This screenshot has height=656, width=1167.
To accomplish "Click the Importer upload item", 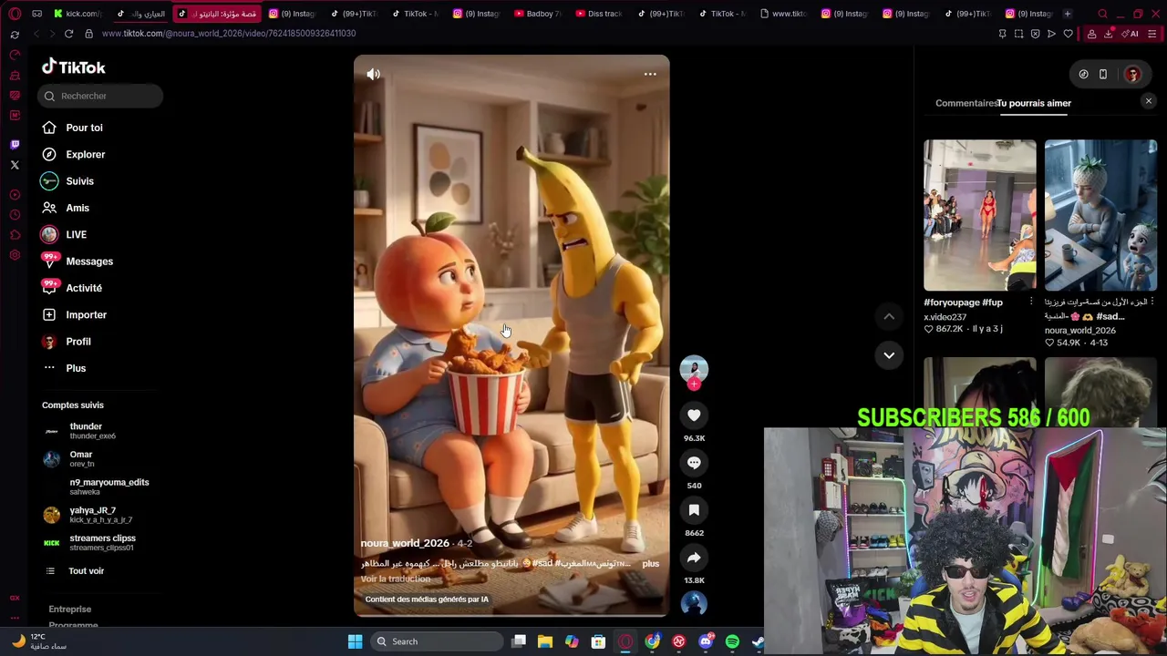I will (x=86, y=315).
